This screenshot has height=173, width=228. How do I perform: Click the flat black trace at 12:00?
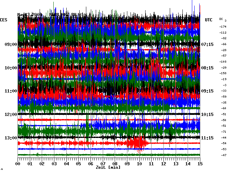tap(109, 114)
